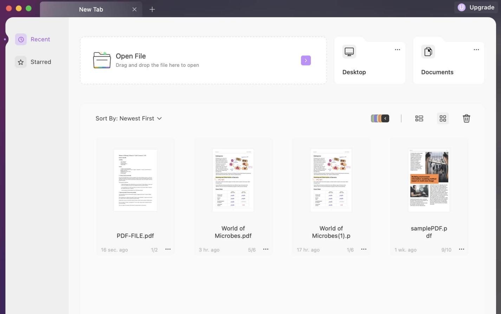The image size is (501, 314).
Task: Click the Desktop monitor icon
Action: click(x=349, y=52)
